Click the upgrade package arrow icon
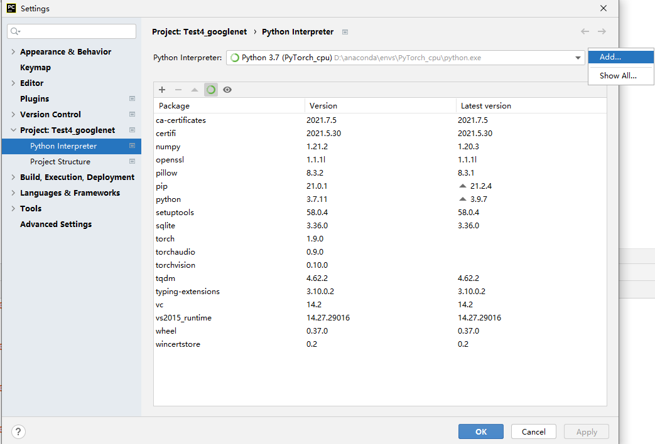The width and height of the screenshot is (655, 444). (195, 90)
